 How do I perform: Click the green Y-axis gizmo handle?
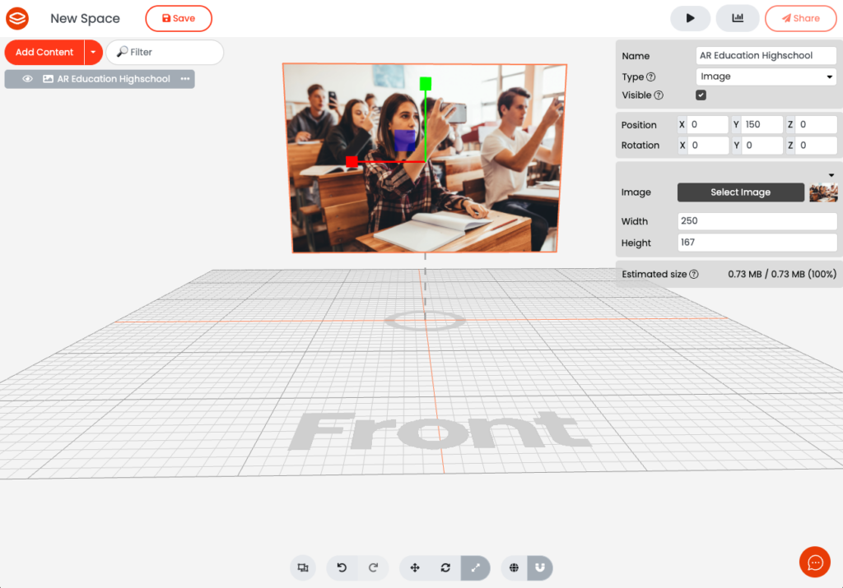point(426,83)
